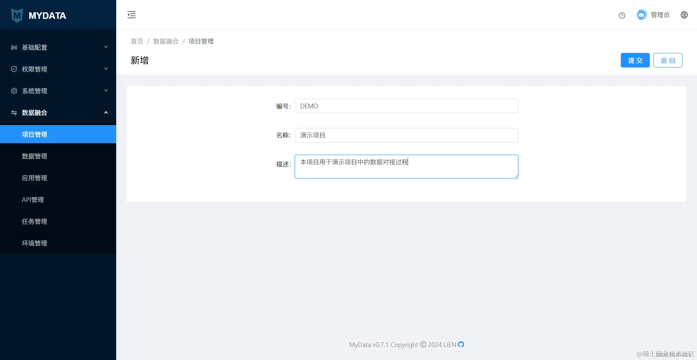The width and height of the screenshot is (697, 360).
Task: Click inside the 名称 input field
Action: click(x=406, y=135)
